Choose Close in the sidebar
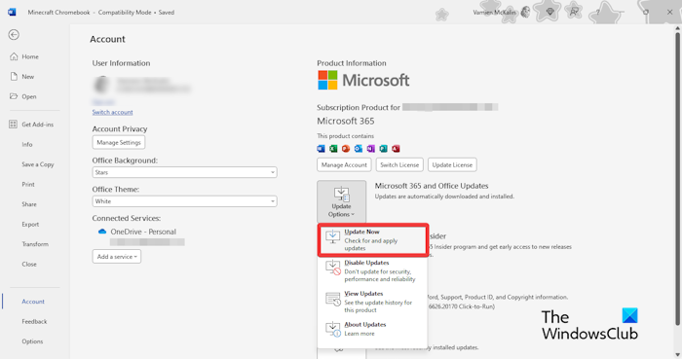This screenshot has height=359, width=682. tap(29, 264)
